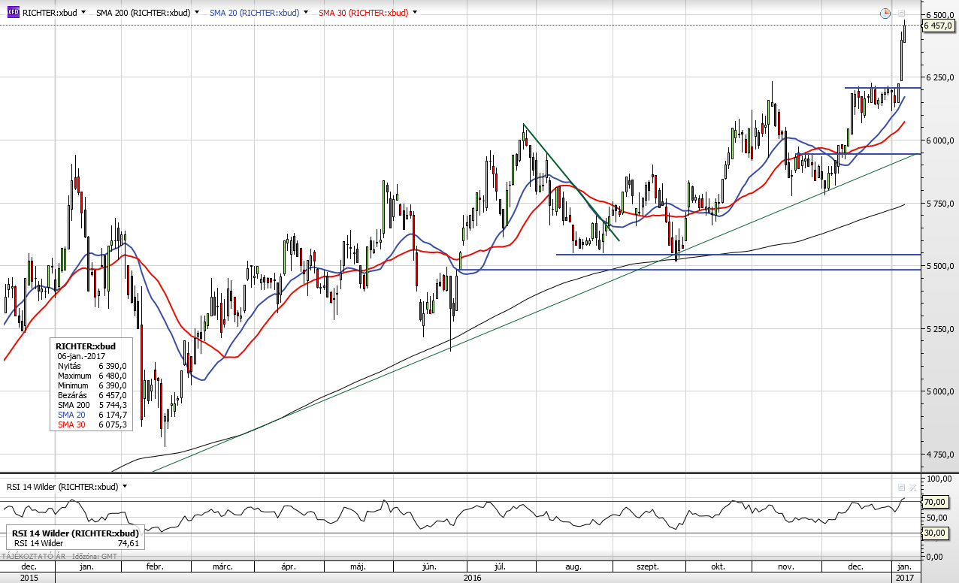Click the 6 000,0 price axis label
Image resolution: width=959 pixels, height=583 pixels.
point(939,140)
